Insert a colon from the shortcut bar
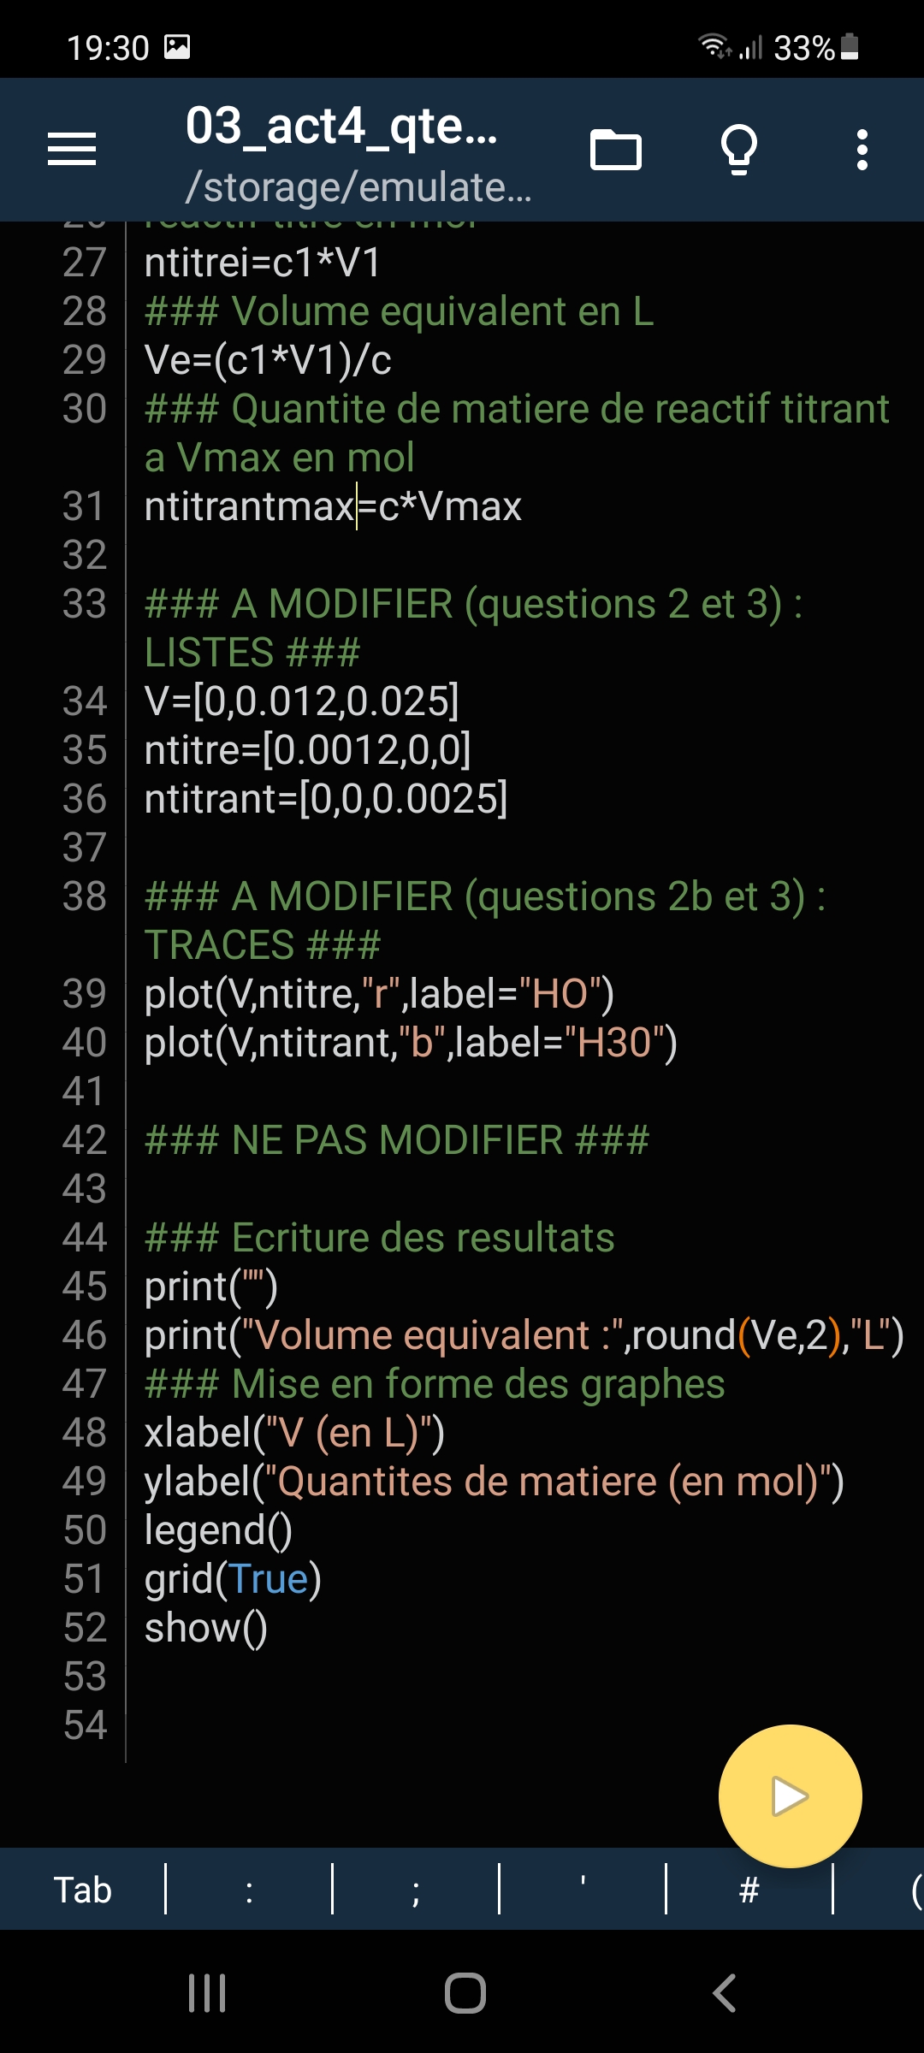This screenshot has height=2053, width=924. point(249,1890)
